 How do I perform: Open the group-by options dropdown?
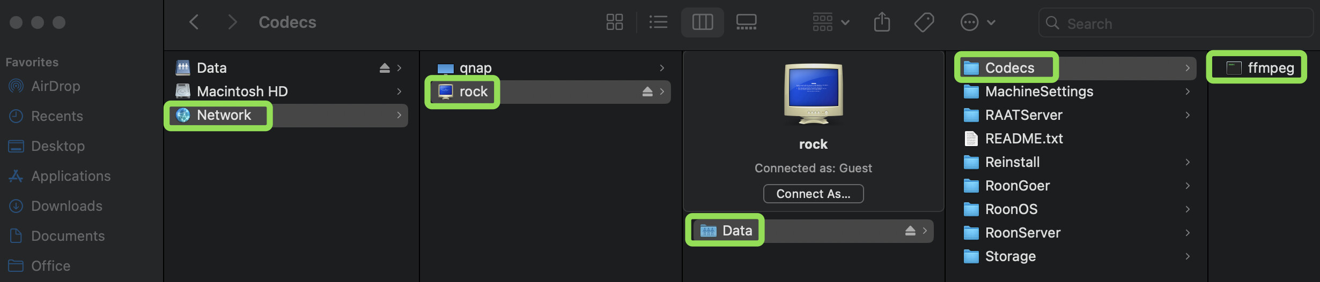(x=831, y=22)
